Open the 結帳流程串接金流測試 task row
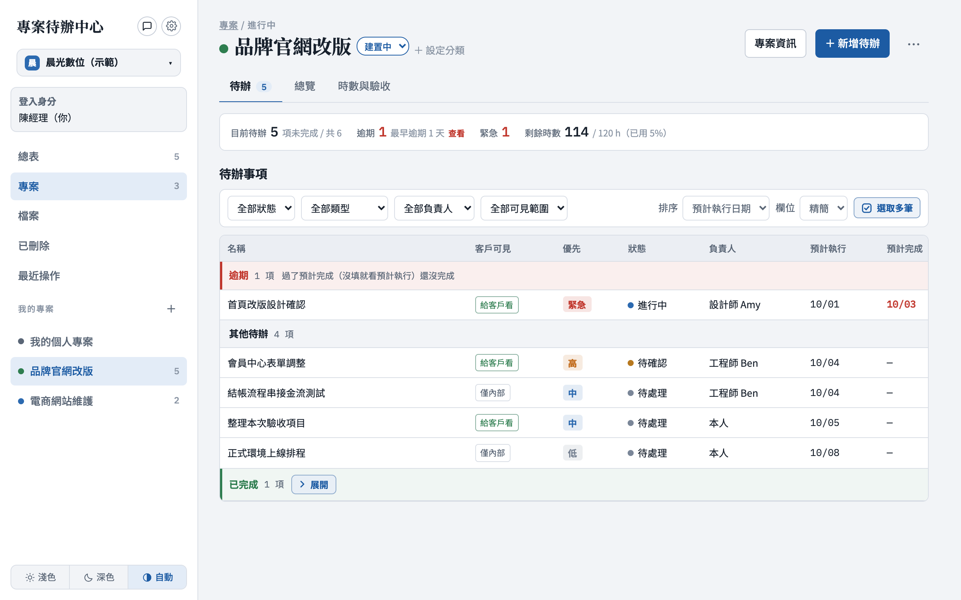This screenshot has height=600, width=961. (x=574, y=393)
